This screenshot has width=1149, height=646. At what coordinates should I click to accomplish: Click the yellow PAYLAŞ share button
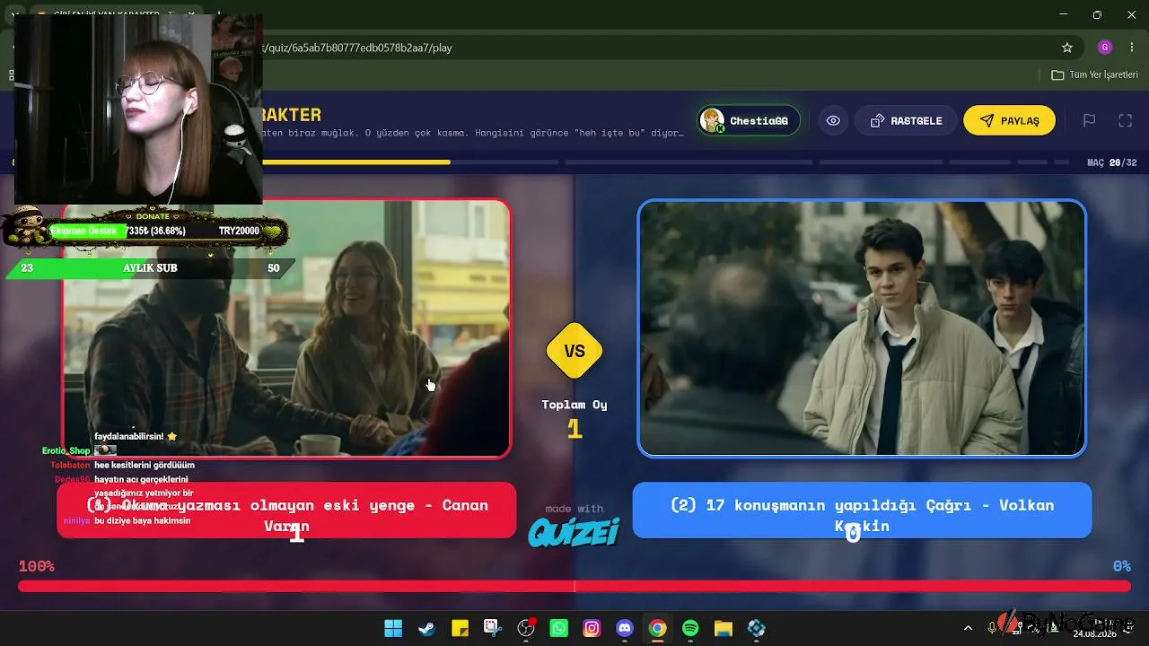coord(1009,120)
